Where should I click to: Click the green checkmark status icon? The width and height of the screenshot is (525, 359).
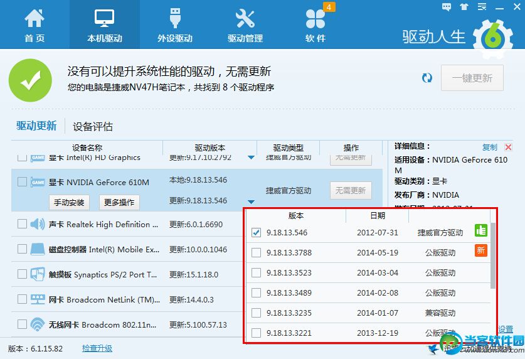click(x=30, y=80)
